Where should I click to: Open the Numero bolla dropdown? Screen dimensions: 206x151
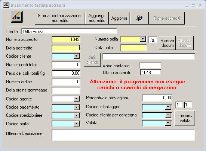142,39
